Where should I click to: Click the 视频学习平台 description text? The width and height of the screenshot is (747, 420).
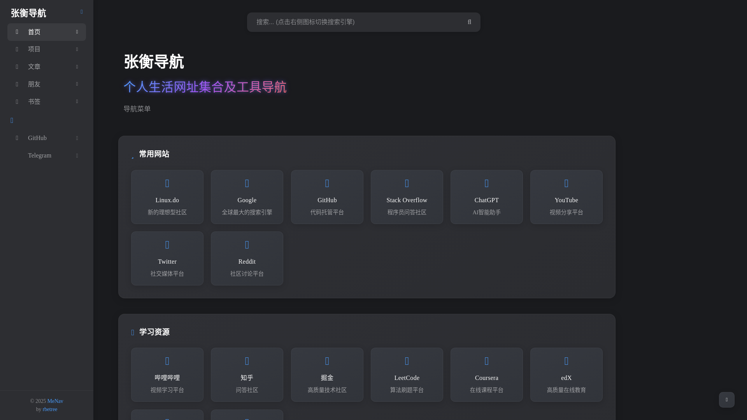tap(167, 390)
